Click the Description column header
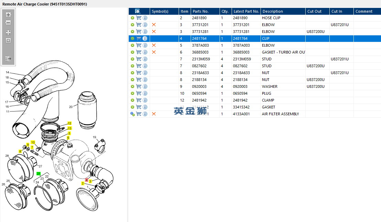The image size is (381, 222). click(283, 11)
